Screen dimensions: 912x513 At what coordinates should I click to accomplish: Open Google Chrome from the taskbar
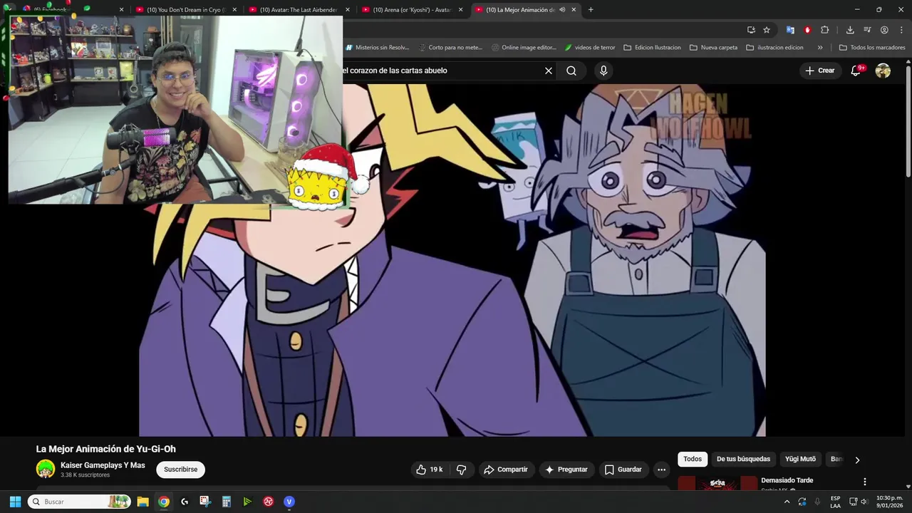(164, 502)
